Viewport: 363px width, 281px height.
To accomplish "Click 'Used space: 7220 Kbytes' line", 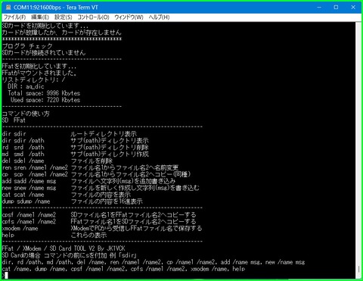I will [45, 100].
